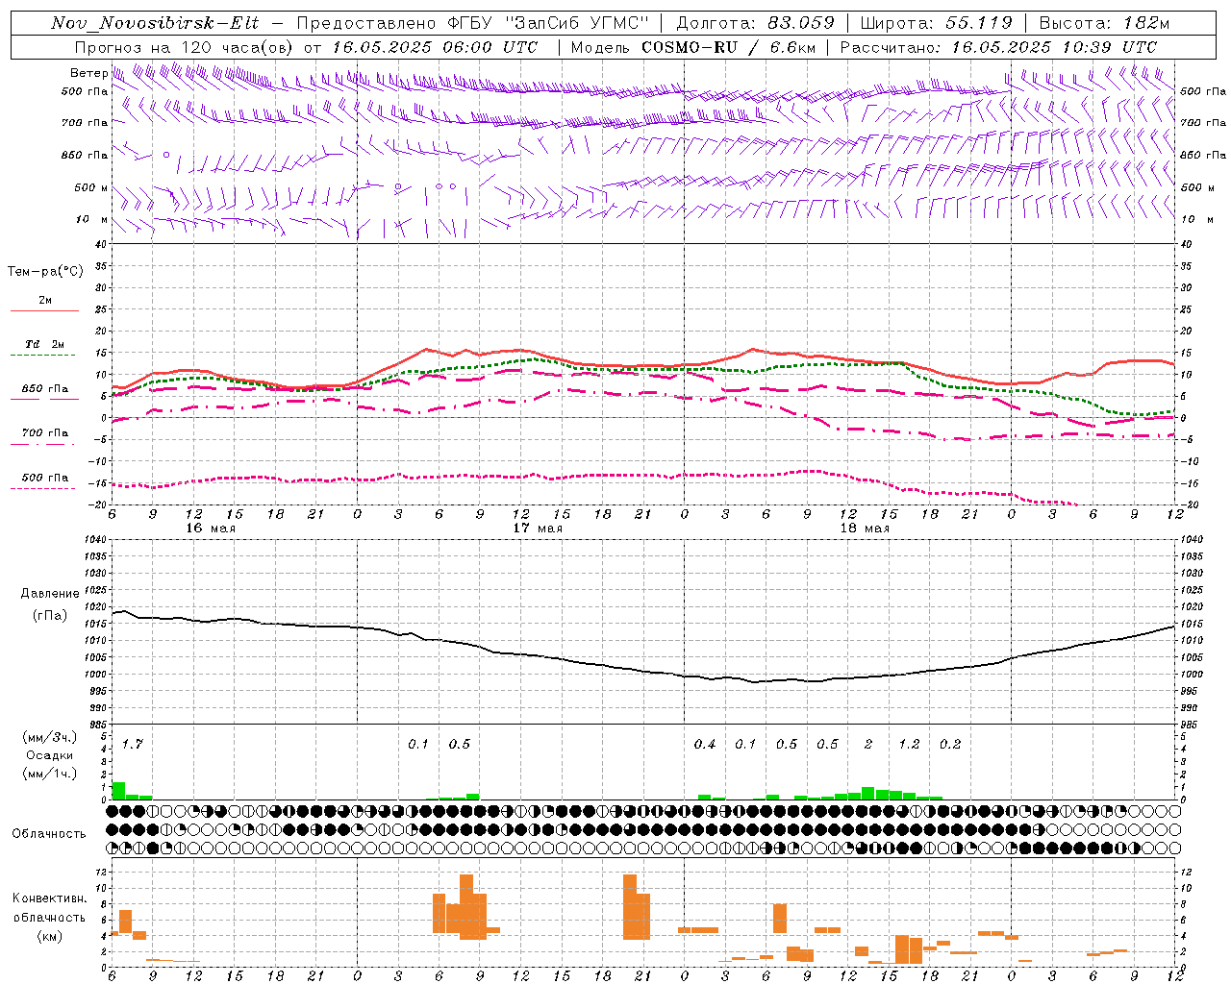Image resolution: width=1231 pixels, height=984 pixels.
Task: Click the 500 гПа temperature legend label
Action: [x=45, y=478]
